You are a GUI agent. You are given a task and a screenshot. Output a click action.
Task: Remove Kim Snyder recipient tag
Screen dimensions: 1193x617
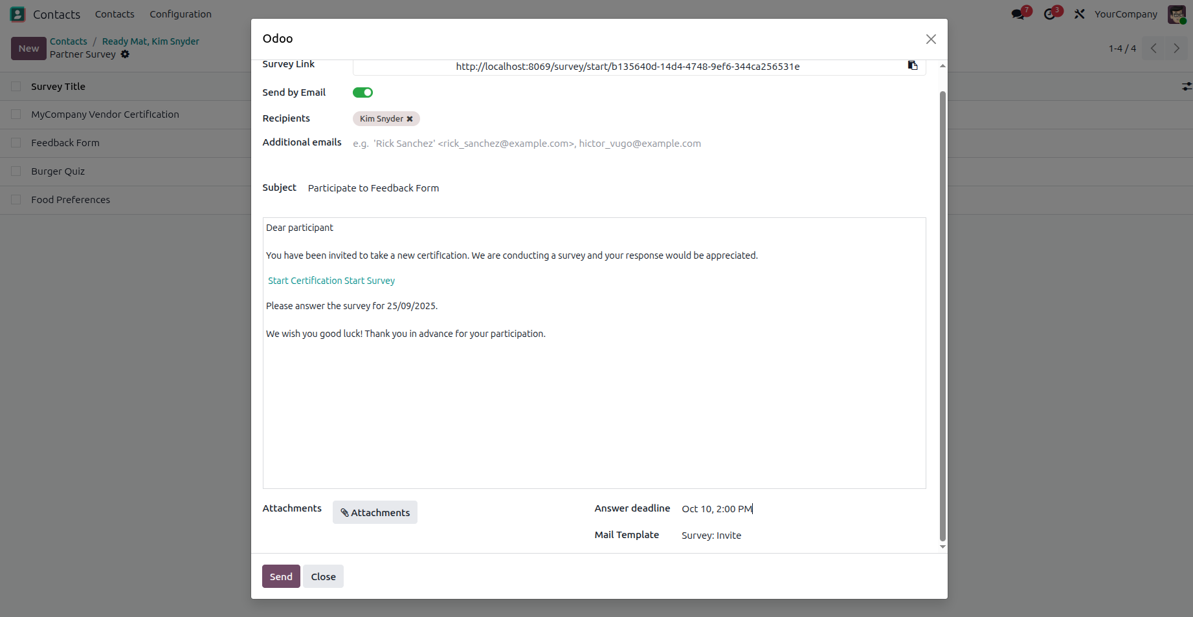[x=410, y=119]
